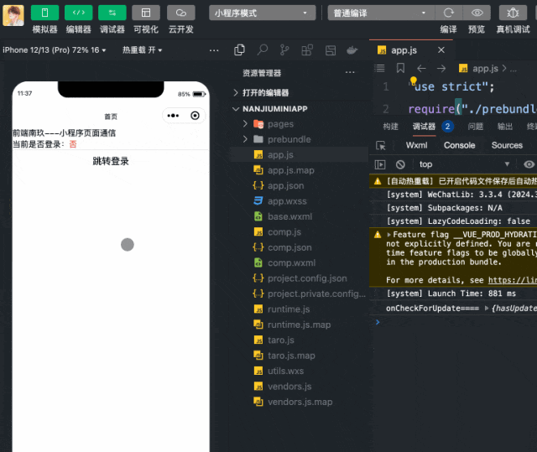Toggle the editor panel button (编辑器)

(x=79, y=13)
